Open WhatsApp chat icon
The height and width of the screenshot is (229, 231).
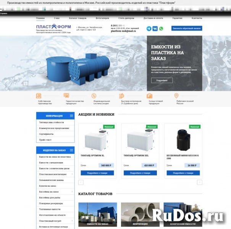pyautogui.click(x=161, y=29)
